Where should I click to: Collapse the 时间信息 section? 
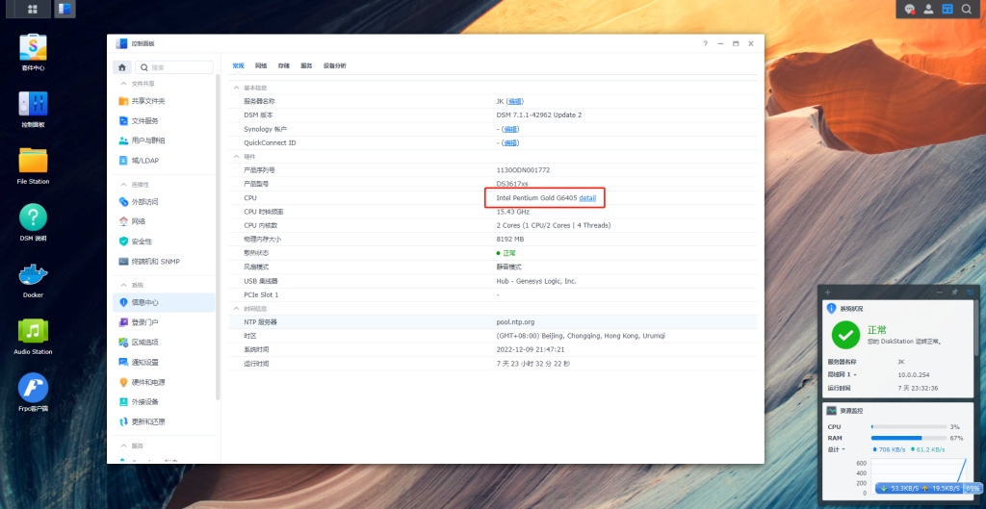[x=237, y=309]
